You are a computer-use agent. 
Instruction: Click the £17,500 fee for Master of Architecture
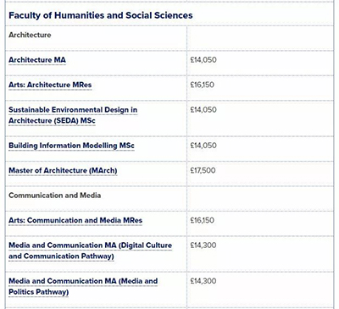pyautogui.click(x=203, y=170)
